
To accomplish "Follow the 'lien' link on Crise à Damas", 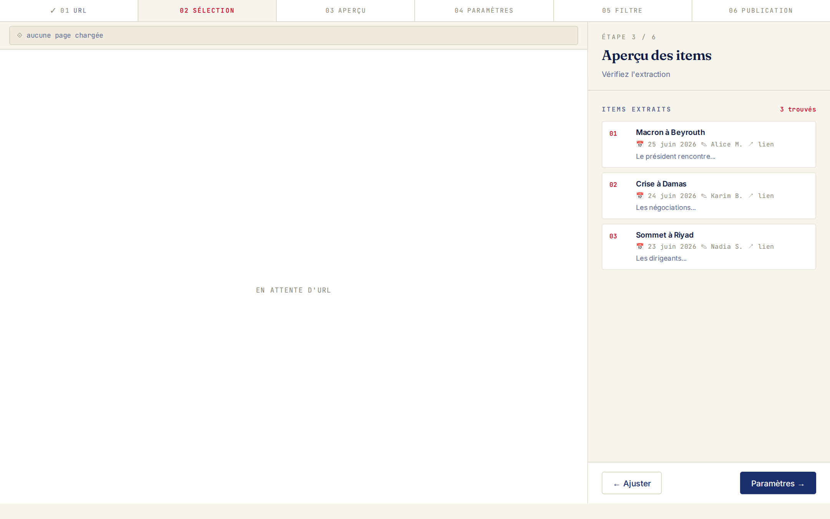I will [x=766, y=196].
